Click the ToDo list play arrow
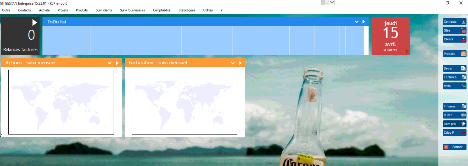 pyautogui.click(x=364, y=22)
